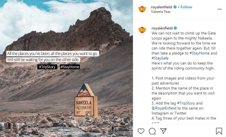The width and height of the screenshot is (226, 137).
Task: Open comments with the speech bubble icon
Action: [152, 131]
